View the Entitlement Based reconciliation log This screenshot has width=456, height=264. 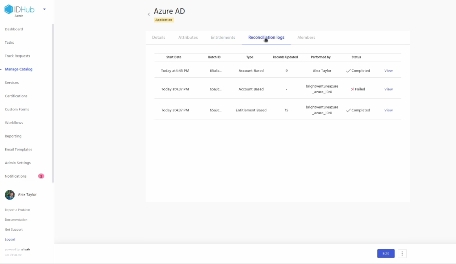388,110
